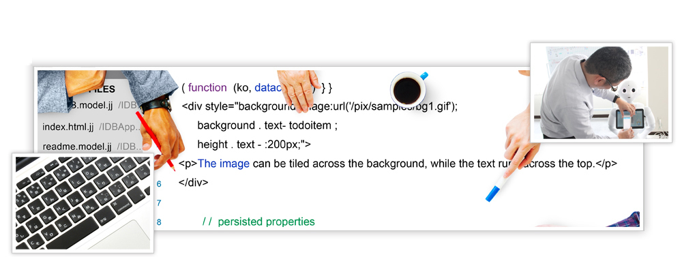Image resolution: width=682 pixels, height=257 pixels.
Task: Click the purple function keyword
Action: (x=207, y=88)
